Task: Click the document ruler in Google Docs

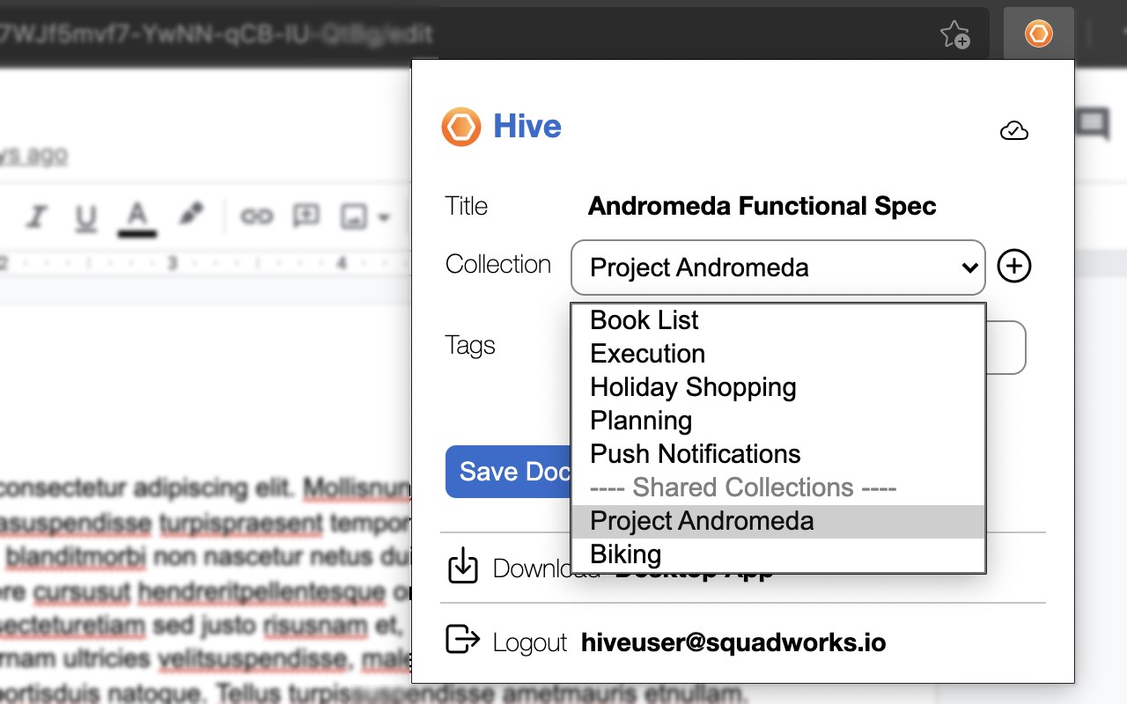Action: pos(204,263)
